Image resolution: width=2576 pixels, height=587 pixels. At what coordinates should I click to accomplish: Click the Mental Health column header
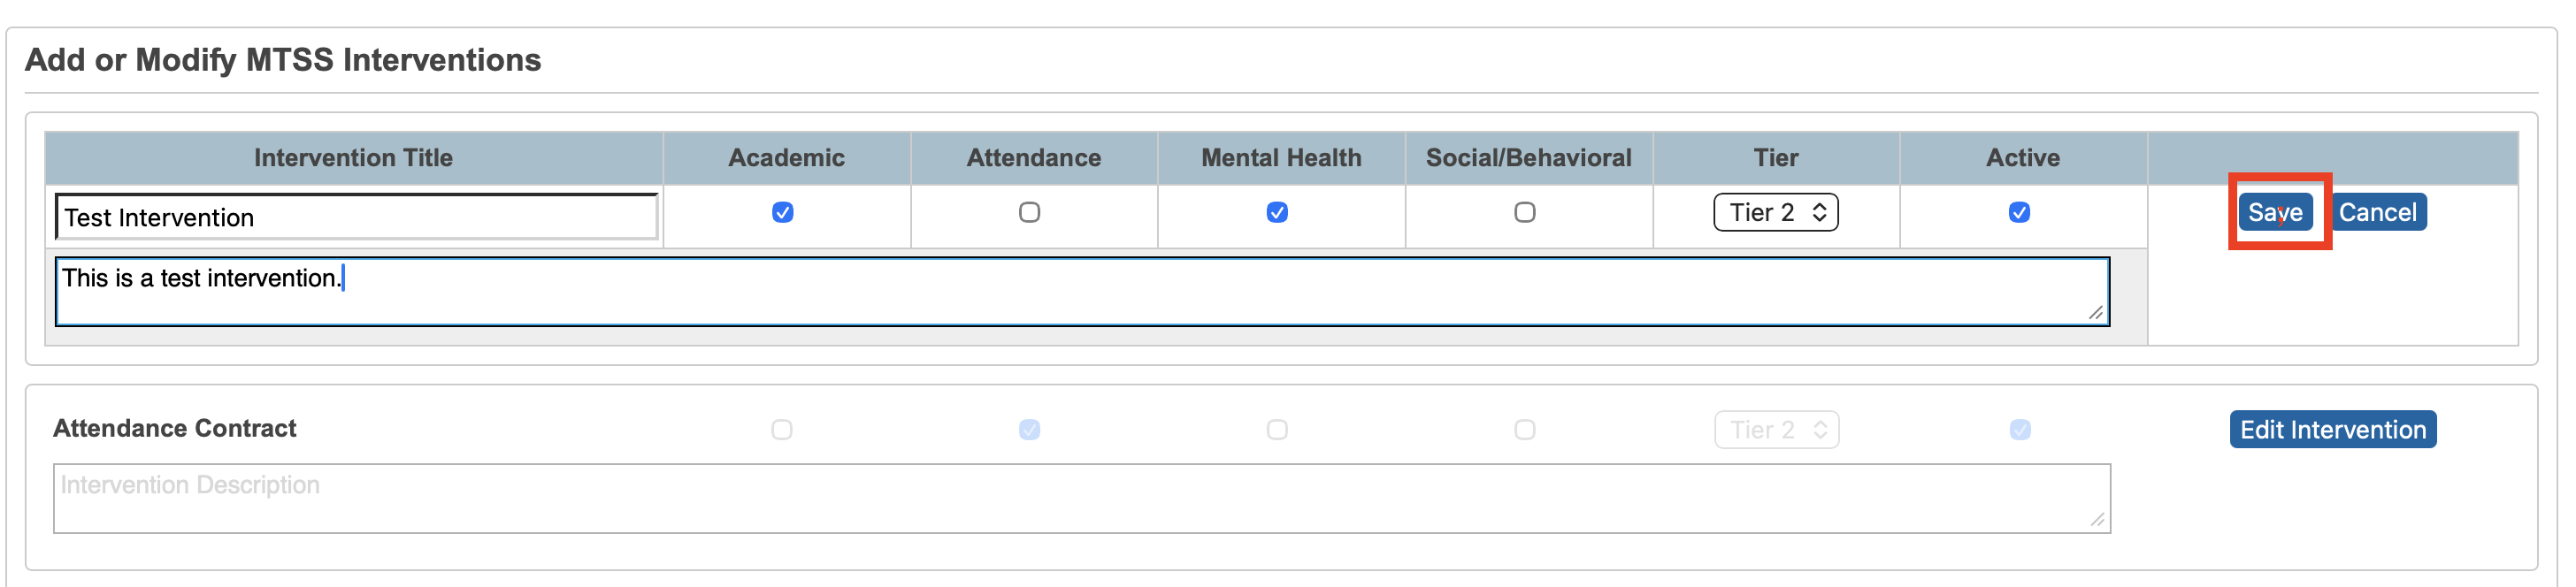click(x=1280, y=157)
